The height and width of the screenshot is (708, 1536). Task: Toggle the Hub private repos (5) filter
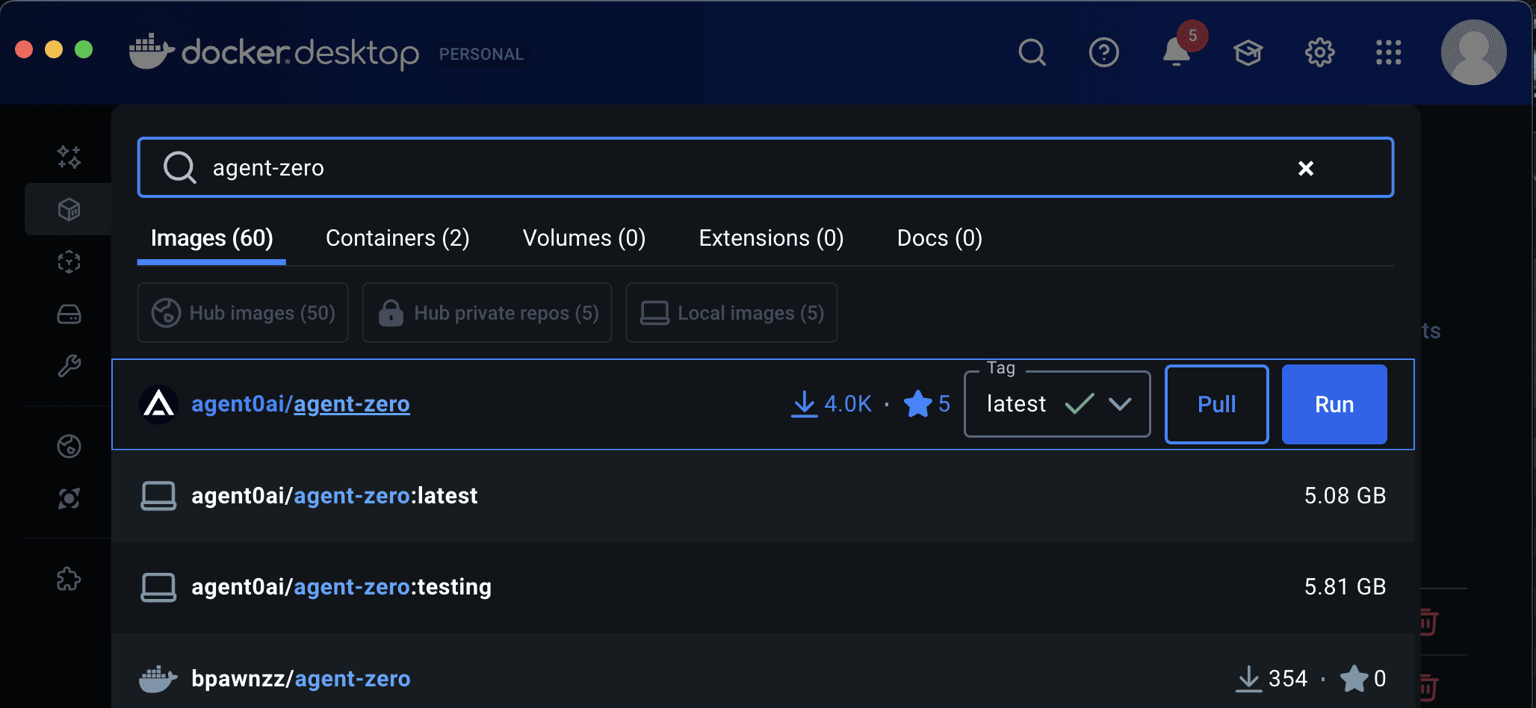(x=486, y=313)
